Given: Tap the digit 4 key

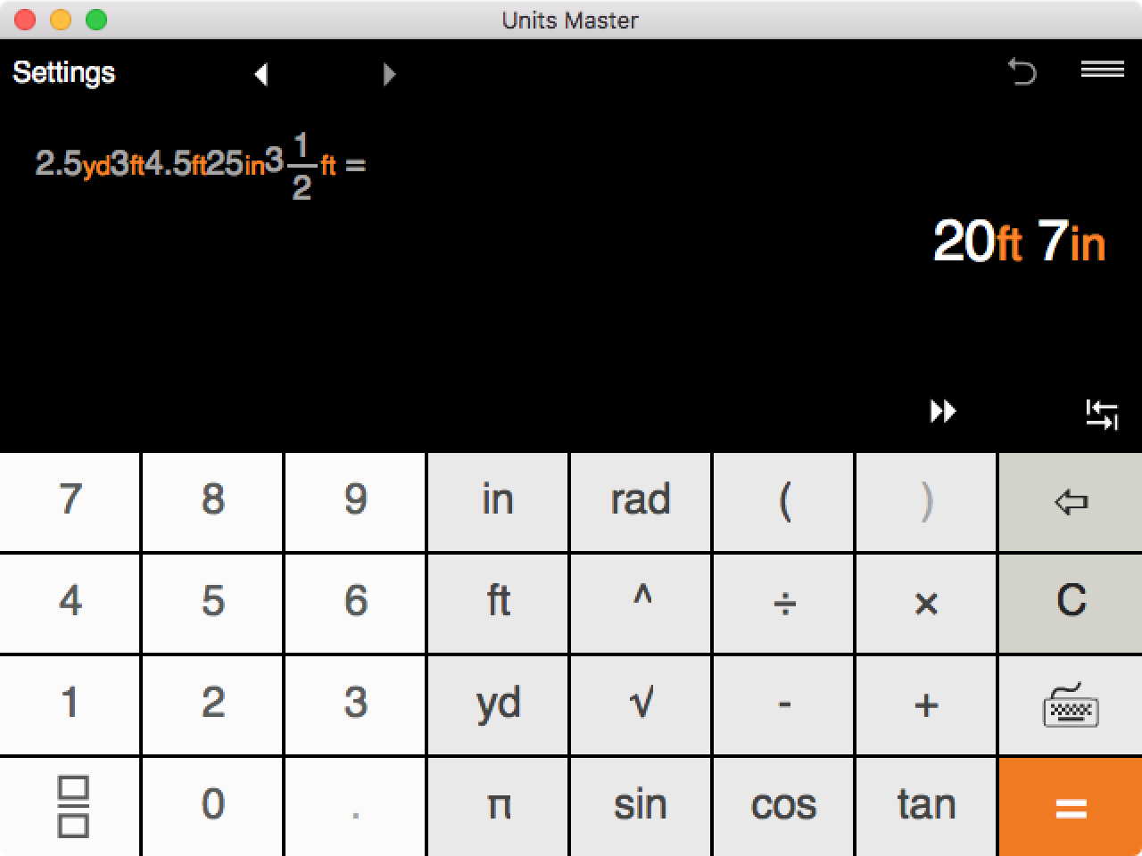Looking at the screenshot, I should point(70,603).
